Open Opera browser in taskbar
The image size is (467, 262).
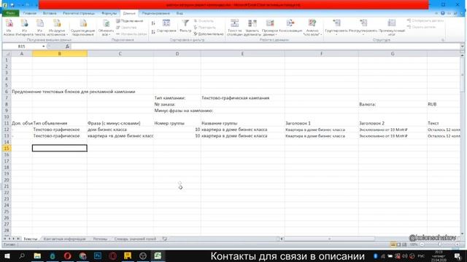(68, 255)
